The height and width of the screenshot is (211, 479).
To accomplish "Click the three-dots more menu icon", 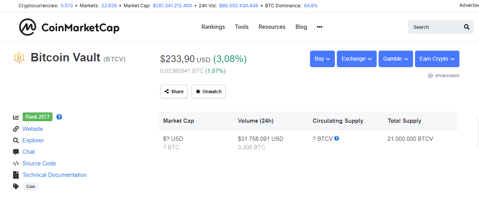I will [320, 27].
